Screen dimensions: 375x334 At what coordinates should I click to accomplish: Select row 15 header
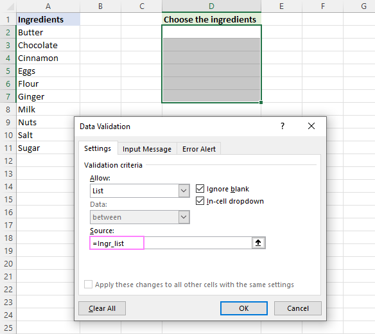(x=8, y=199)
